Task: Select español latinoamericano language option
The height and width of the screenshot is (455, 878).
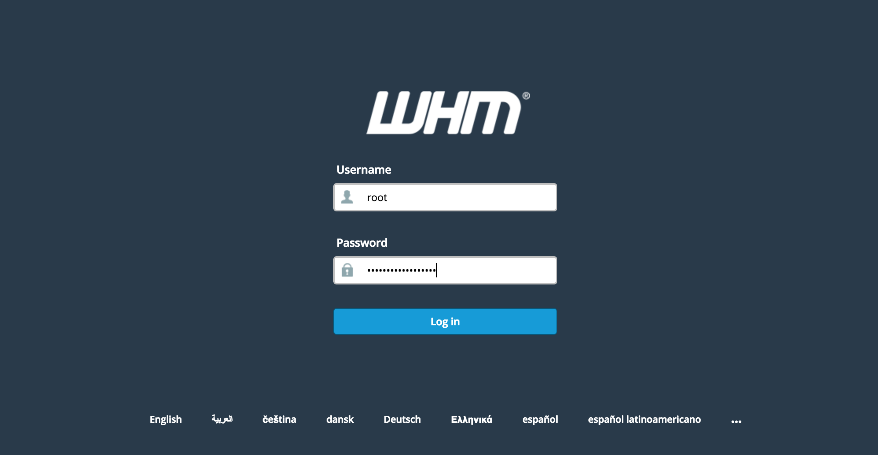Action: (644, 420)
